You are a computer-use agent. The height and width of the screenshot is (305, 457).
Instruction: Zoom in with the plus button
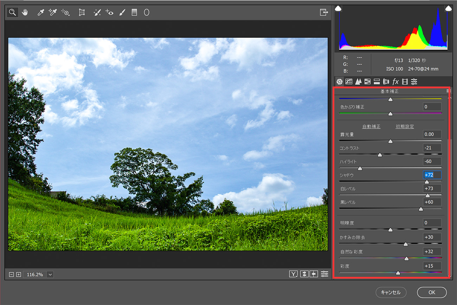point(19,274)
